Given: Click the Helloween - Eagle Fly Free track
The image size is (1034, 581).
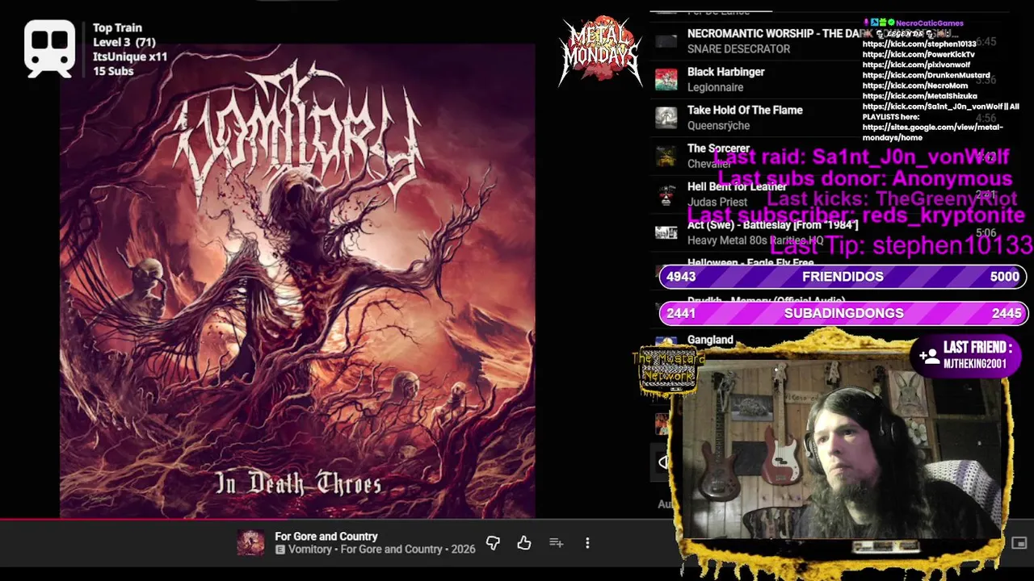Looking at the screenshot, I should click(x=750, y=263).
